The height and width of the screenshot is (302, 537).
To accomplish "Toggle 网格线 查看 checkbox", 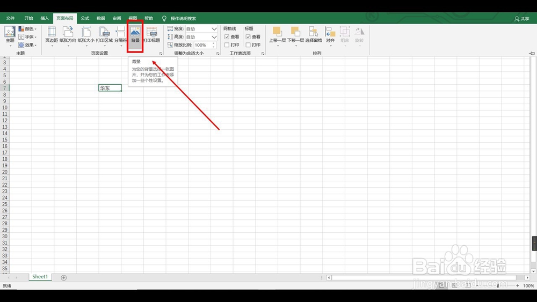I will click(227, 36).
